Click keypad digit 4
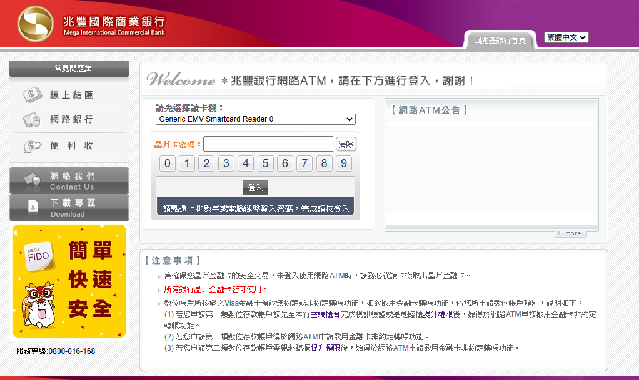This screenshot has height=380, width=639. click(246, 163)
